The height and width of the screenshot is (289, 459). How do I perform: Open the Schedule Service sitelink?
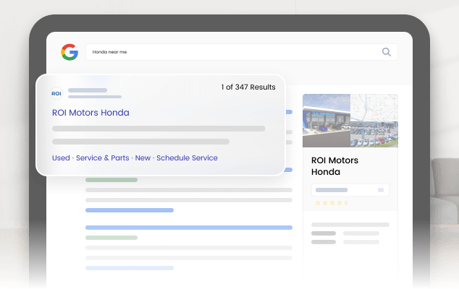[x=187, y=158]
